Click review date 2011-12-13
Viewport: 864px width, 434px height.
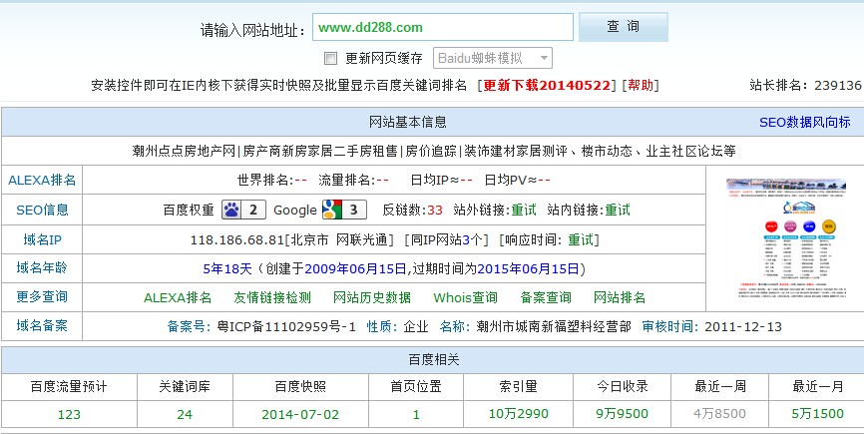[x=742, y=326]
